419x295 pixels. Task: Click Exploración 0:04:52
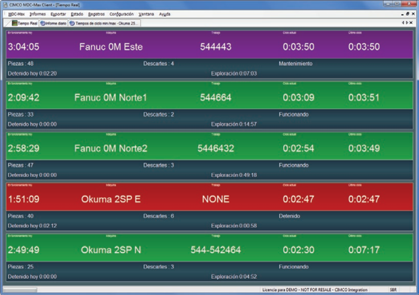[x=234, y=277]
